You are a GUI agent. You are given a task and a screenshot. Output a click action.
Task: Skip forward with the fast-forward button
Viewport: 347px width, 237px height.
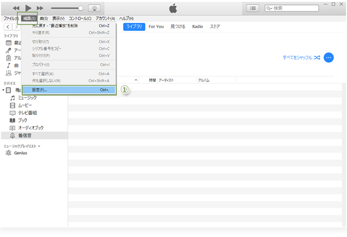click(x=40, y=9)
